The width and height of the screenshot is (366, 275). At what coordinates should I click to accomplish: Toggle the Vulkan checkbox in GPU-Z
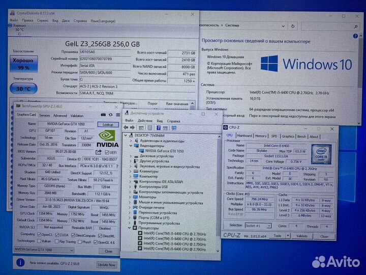point(39,241)
